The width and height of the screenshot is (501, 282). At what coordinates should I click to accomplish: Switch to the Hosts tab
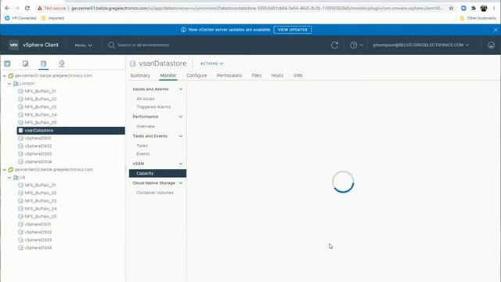point(277,75)
